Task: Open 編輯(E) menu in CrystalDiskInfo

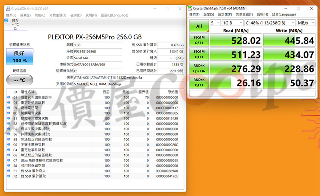Action: (x=26, y=15)
